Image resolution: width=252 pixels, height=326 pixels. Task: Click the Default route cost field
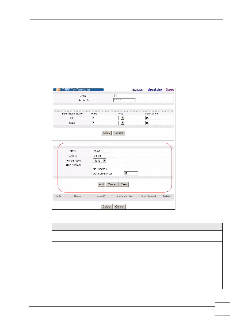[x=131, y=173]
